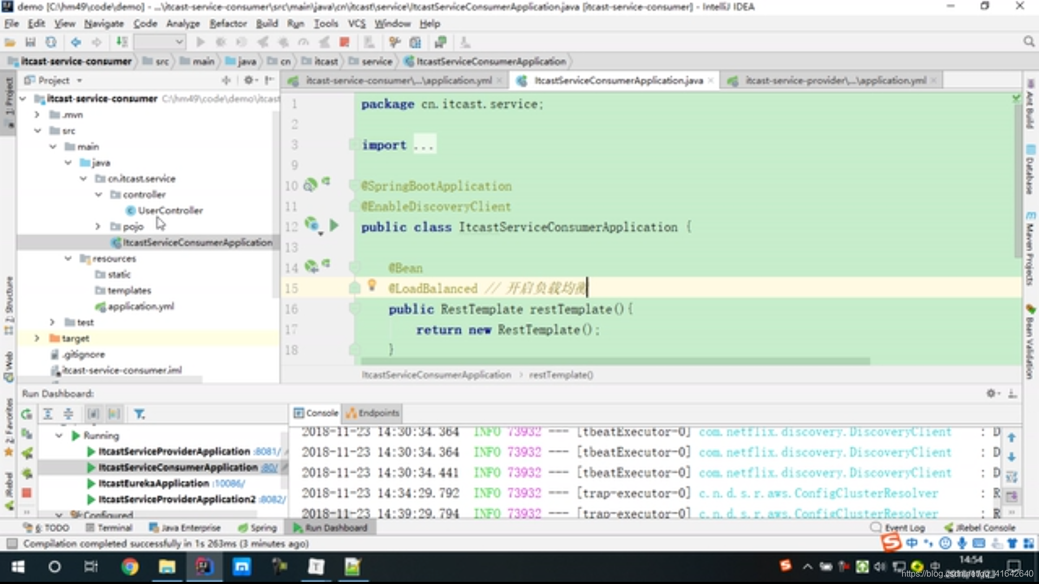
Task: Click the light bulb intention icon
Action: (372, 285)
